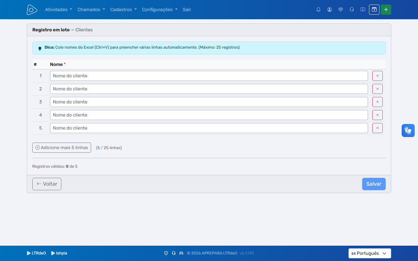Click the green plus button
Screen dimensions: 418x261
pyautogui.click(x=386, y=9)
